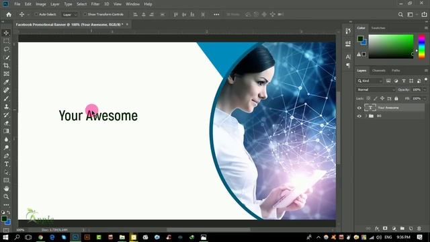Expand the BG layer group

click(x=365, y=116)
